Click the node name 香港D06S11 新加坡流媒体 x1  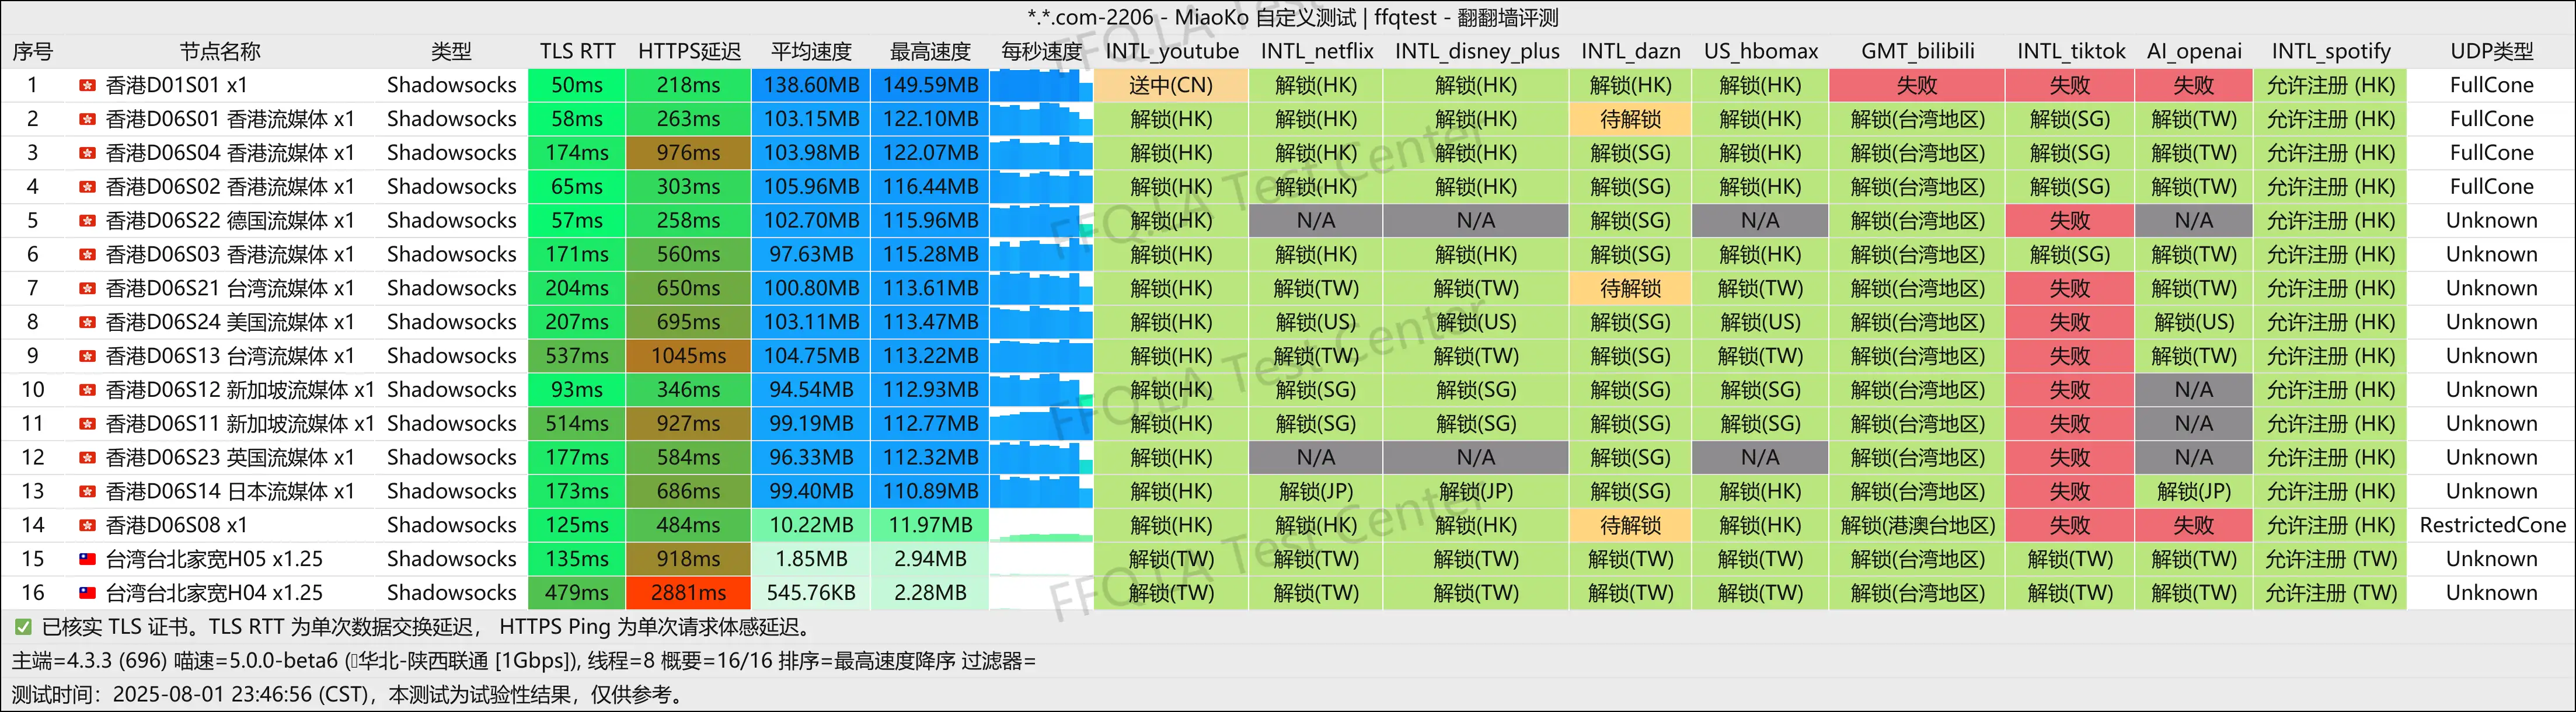(x=240, y=424)
